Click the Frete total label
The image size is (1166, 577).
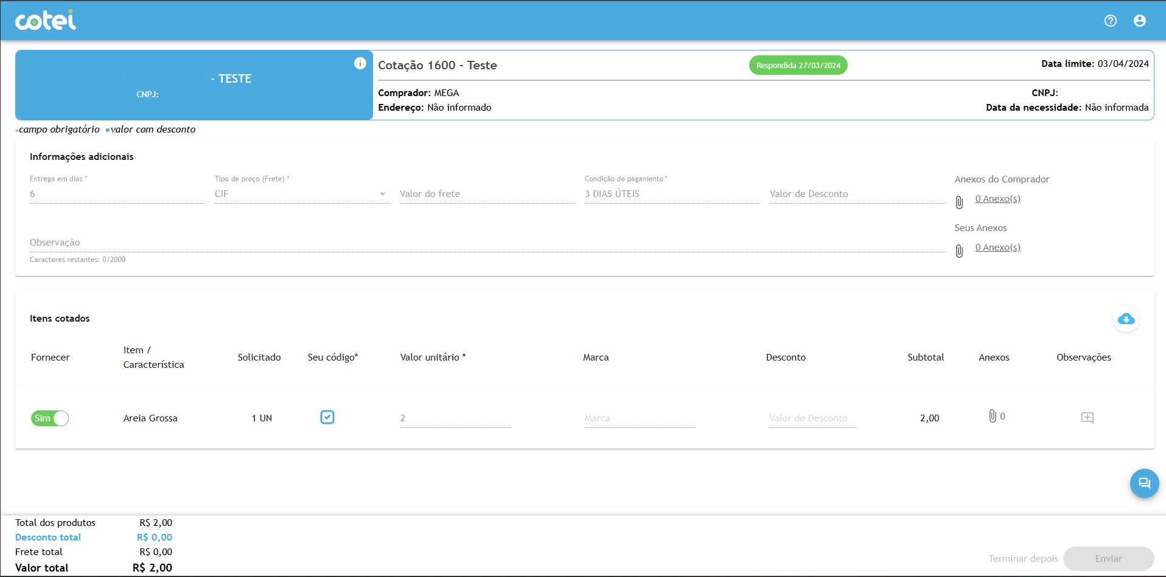[39, 552]
